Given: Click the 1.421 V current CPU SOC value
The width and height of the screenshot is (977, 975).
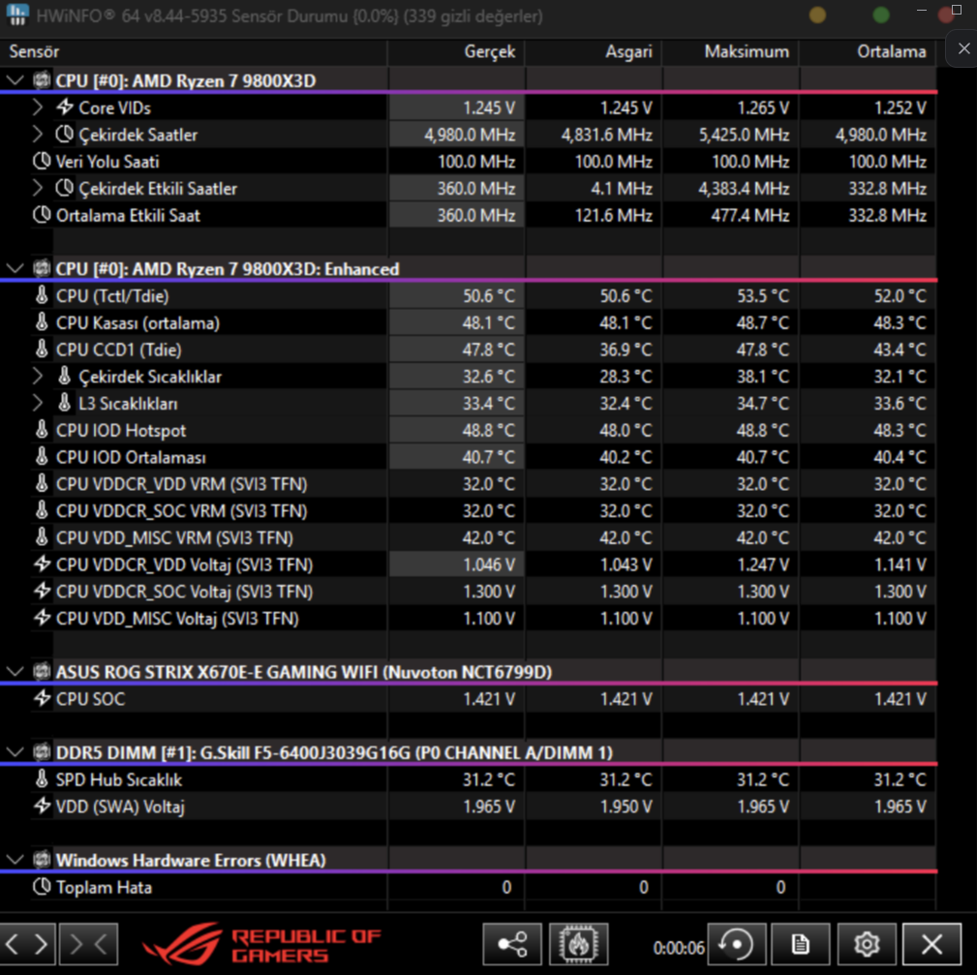Looking at the screenshot, I should pyautogui.click(x=488, y=699).
